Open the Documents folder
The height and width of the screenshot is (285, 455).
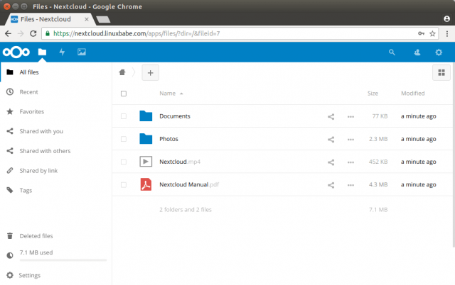pyautogui.click(x=174, y=116)
